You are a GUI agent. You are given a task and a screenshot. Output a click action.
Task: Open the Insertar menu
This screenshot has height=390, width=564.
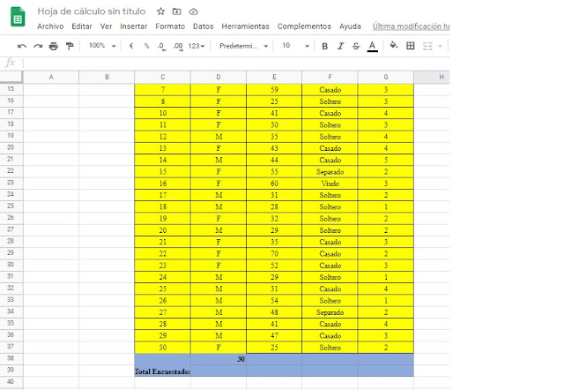(x=133, y=26)
